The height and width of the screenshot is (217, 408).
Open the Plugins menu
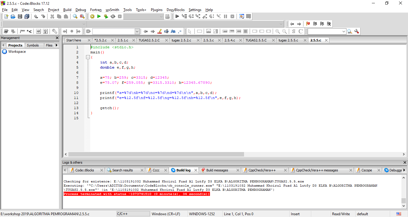[x=157, y=10]
